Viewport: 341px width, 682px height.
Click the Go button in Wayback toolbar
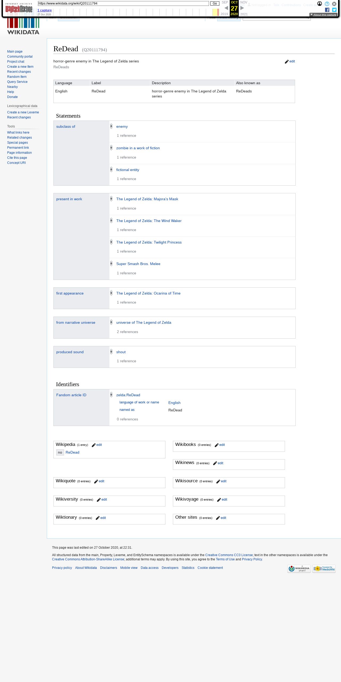pos(215,3)
